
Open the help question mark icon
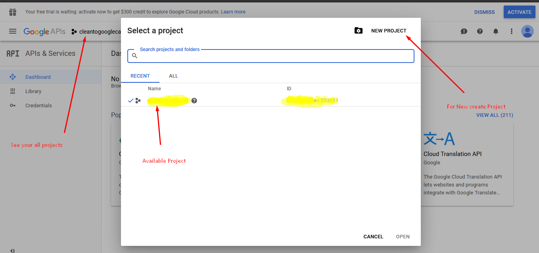click(480, 31)
